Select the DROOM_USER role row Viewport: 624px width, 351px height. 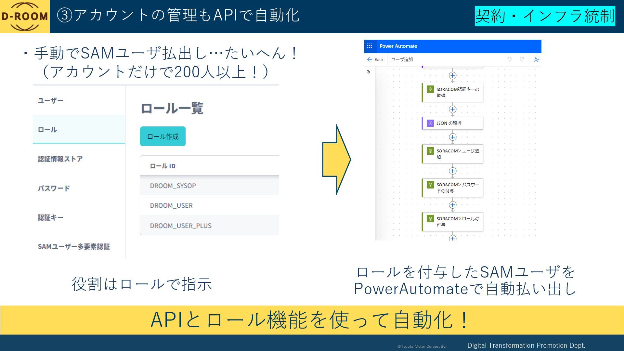coord(210,205)
